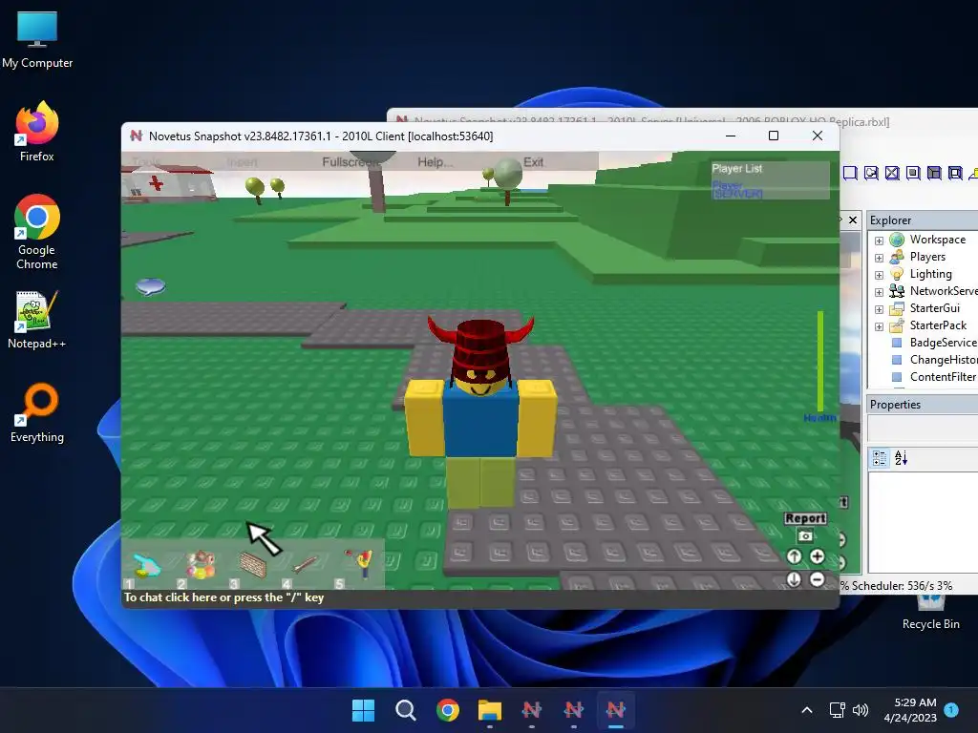978x733 pixels.
Task: Switch Properties to alphabetical sort
Action: coord(902,458)
